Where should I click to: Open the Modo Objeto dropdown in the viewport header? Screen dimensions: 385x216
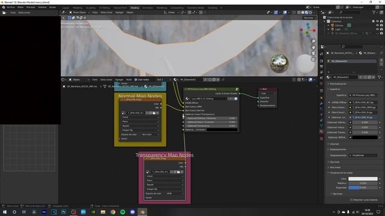79,12
